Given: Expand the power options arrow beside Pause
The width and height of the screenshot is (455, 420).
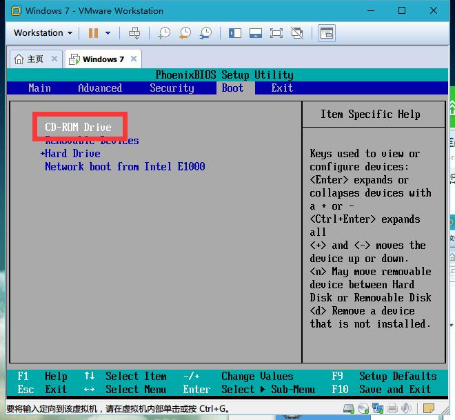Looking at the screenshot, I should click(x=108, y=32).
